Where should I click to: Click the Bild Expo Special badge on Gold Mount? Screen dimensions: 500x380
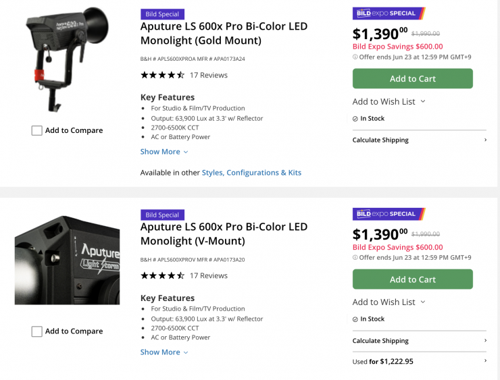[389, 13]
